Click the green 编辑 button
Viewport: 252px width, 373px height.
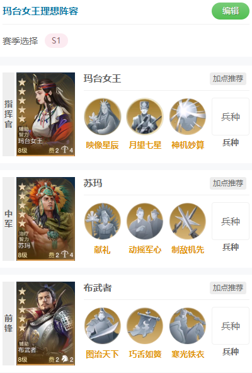(231, 11)
